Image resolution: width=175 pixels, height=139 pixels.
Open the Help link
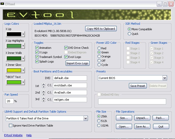[x=29, y=135]
